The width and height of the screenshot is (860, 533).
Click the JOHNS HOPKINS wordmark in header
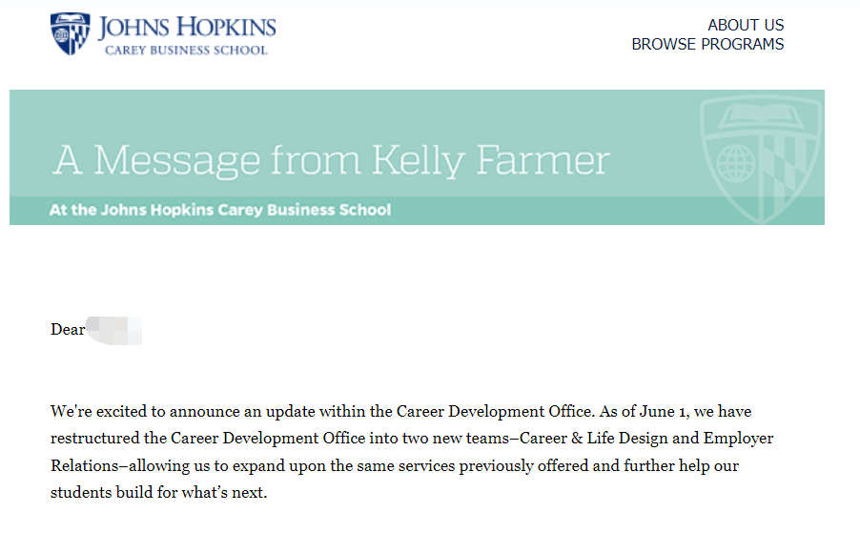187,28
